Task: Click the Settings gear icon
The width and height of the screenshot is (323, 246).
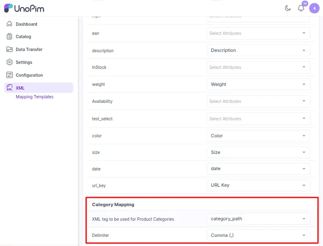Action: [x=9, y=62]
